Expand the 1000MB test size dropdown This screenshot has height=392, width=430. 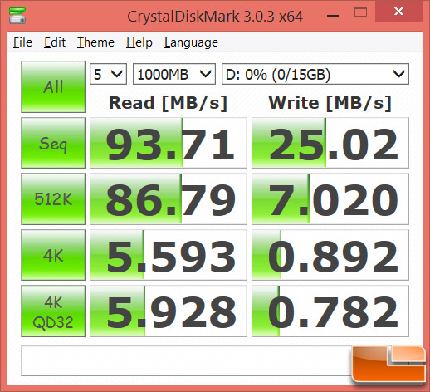[174, 74]
